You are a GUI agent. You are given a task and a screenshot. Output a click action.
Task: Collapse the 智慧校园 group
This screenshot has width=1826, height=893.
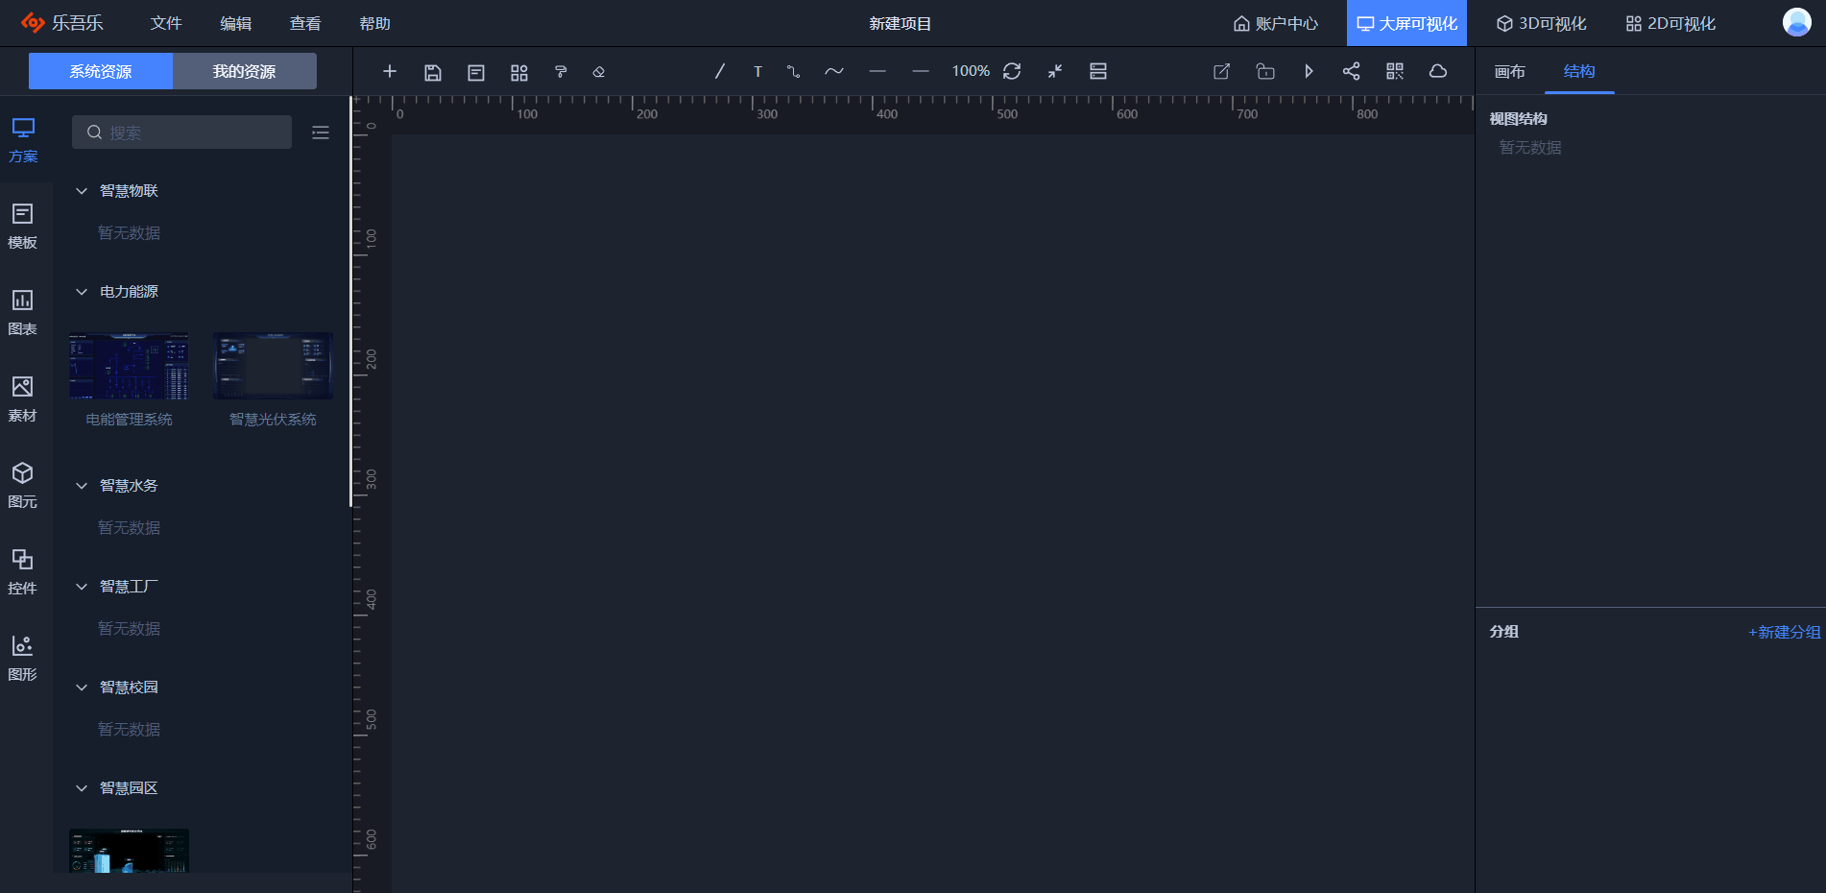pyautogui.click(x=82, y=688)
